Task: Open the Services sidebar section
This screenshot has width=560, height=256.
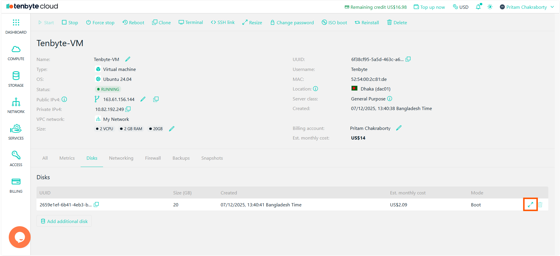Action: pyautogui.click(x=16, y=132)
